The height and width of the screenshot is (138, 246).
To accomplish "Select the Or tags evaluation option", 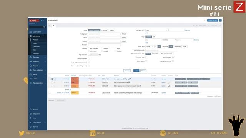I will click(x=154, y=37).
